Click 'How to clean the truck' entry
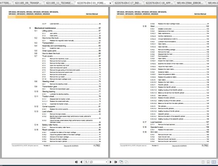The width and height of the screenshot is (218, 166). pyautogui.click(x=68, y=53)
